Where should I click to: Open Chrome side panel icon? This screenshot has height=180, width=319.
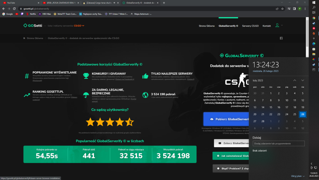tap(294, 9)
